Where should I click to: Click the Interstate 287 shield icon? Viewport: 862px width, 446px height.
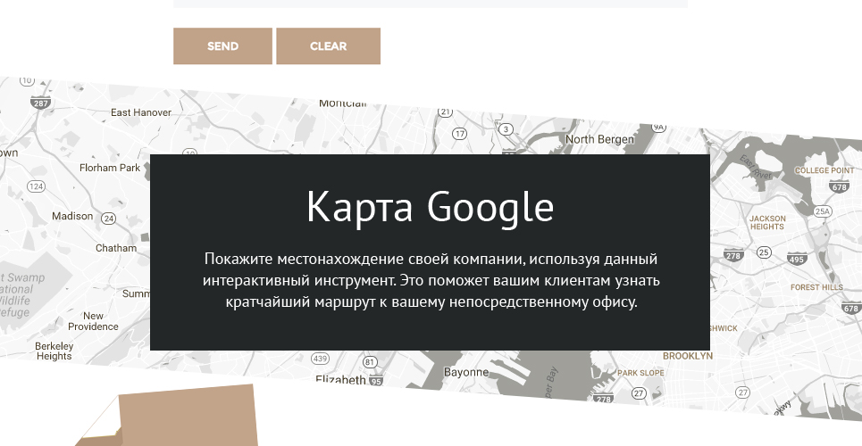pos(41,103)
